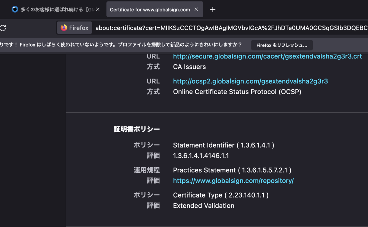
Task: Open the gsextendvalsha2g3r3.crt CA cert link
Action: pyautogui.click(x=267, y=56)
